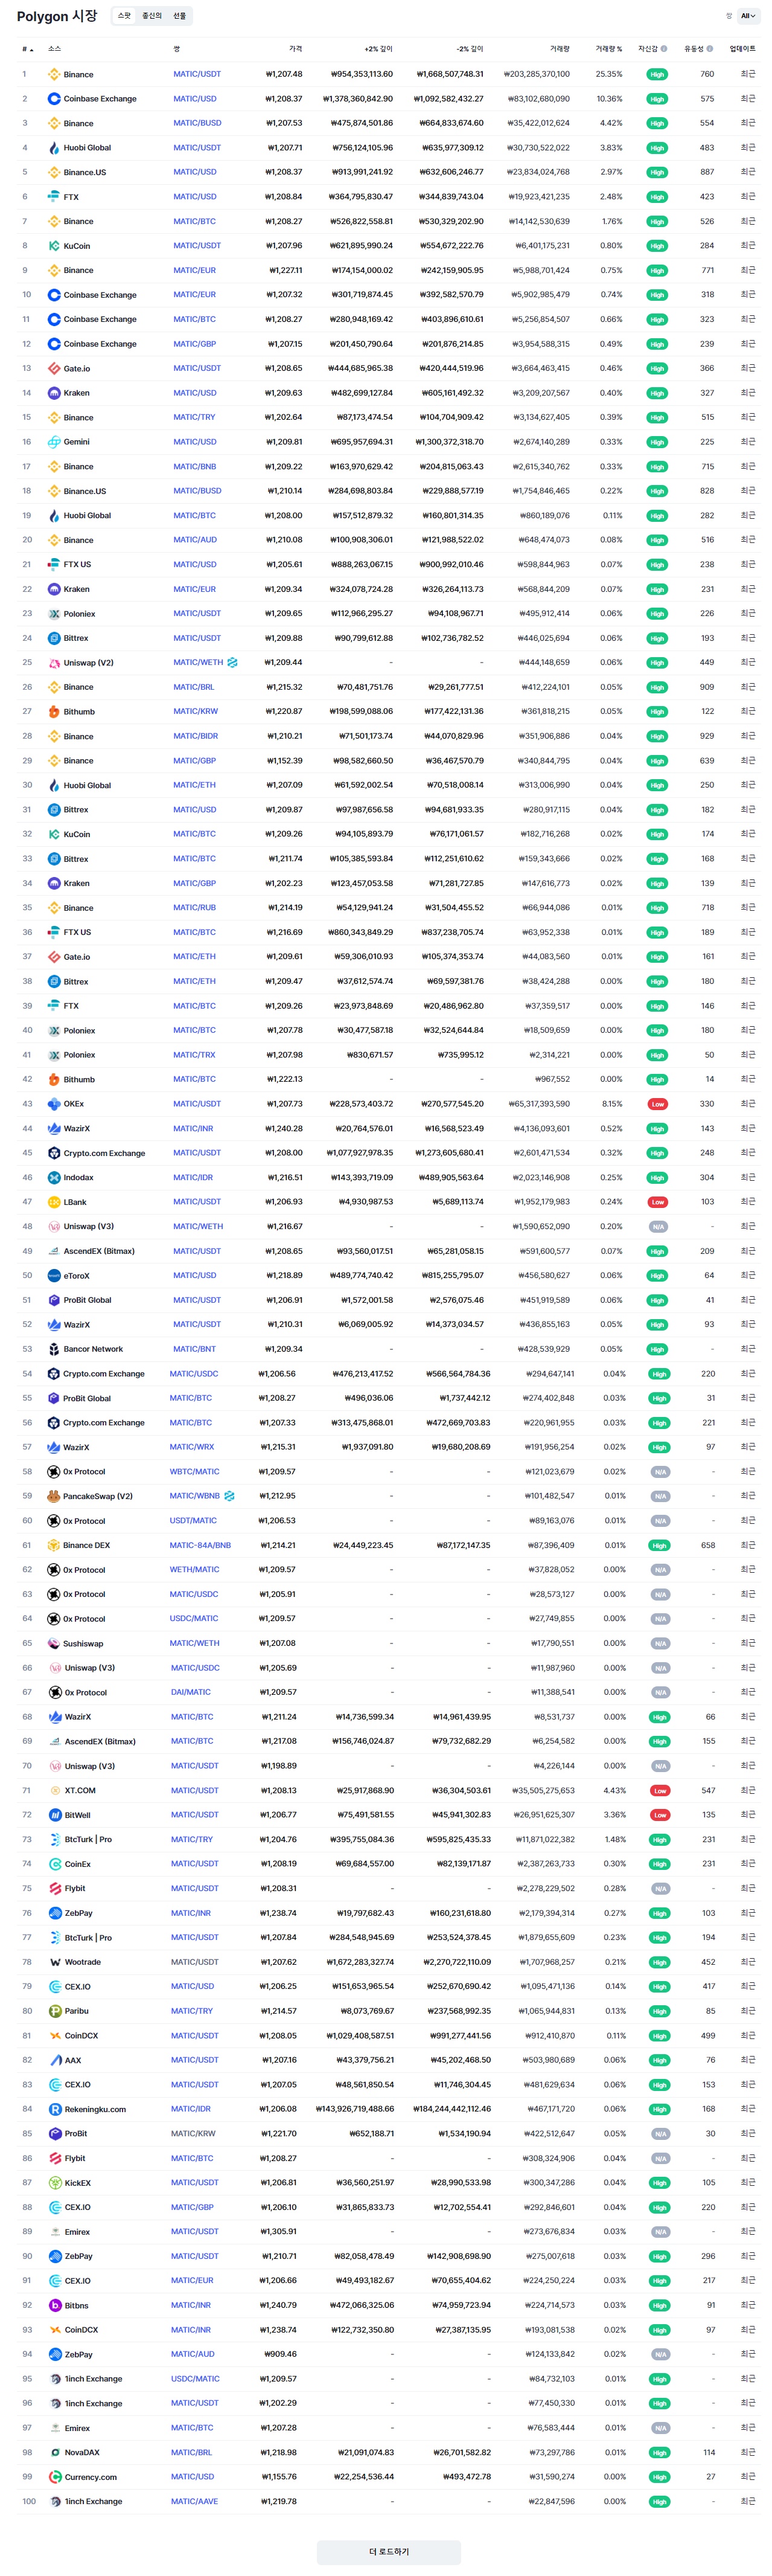Click the Low badge in XT.COM row
Viewport: 772px width, 2576px height.
click(x=660, y=1790)
